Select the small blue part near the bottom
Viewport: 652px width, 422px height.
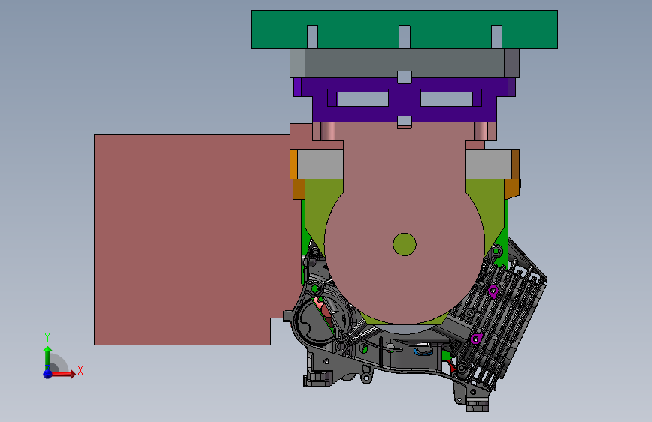click(423, 352)
